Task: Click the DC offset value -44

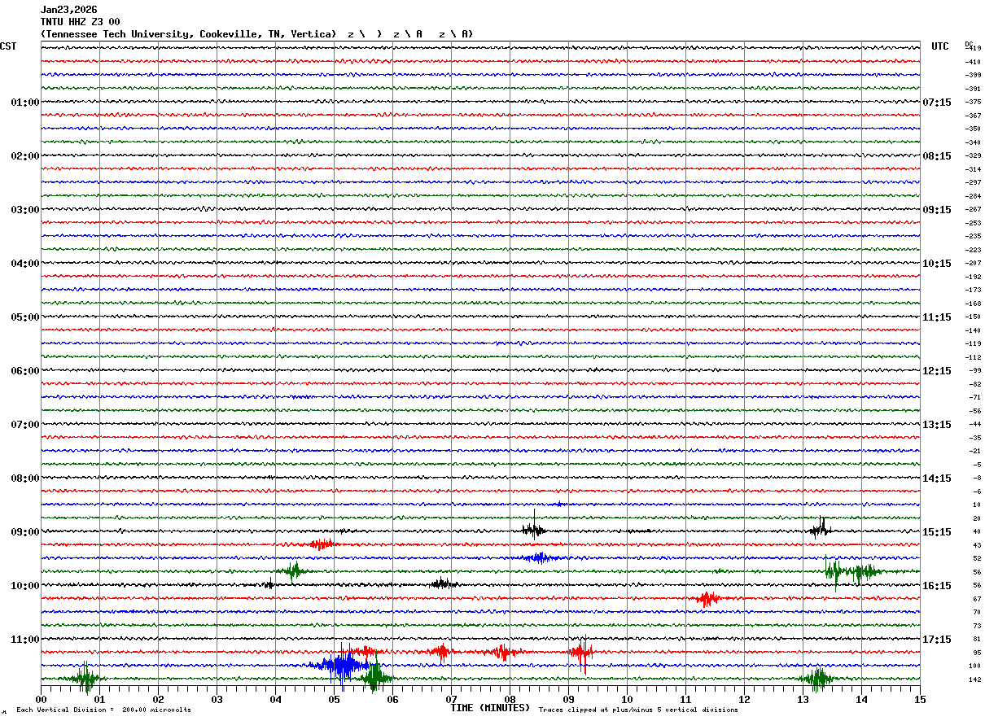Action: (975, 424)
